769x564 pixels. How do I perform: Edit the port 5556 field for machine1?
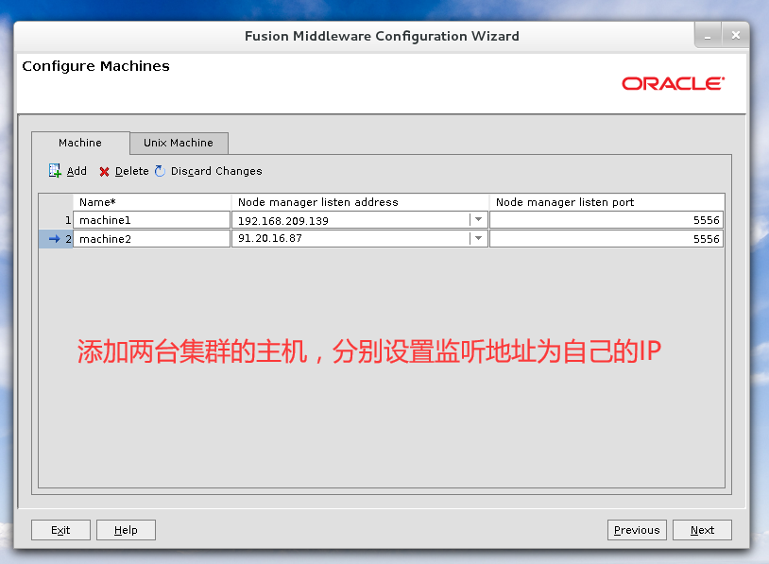tap(607, 220)
